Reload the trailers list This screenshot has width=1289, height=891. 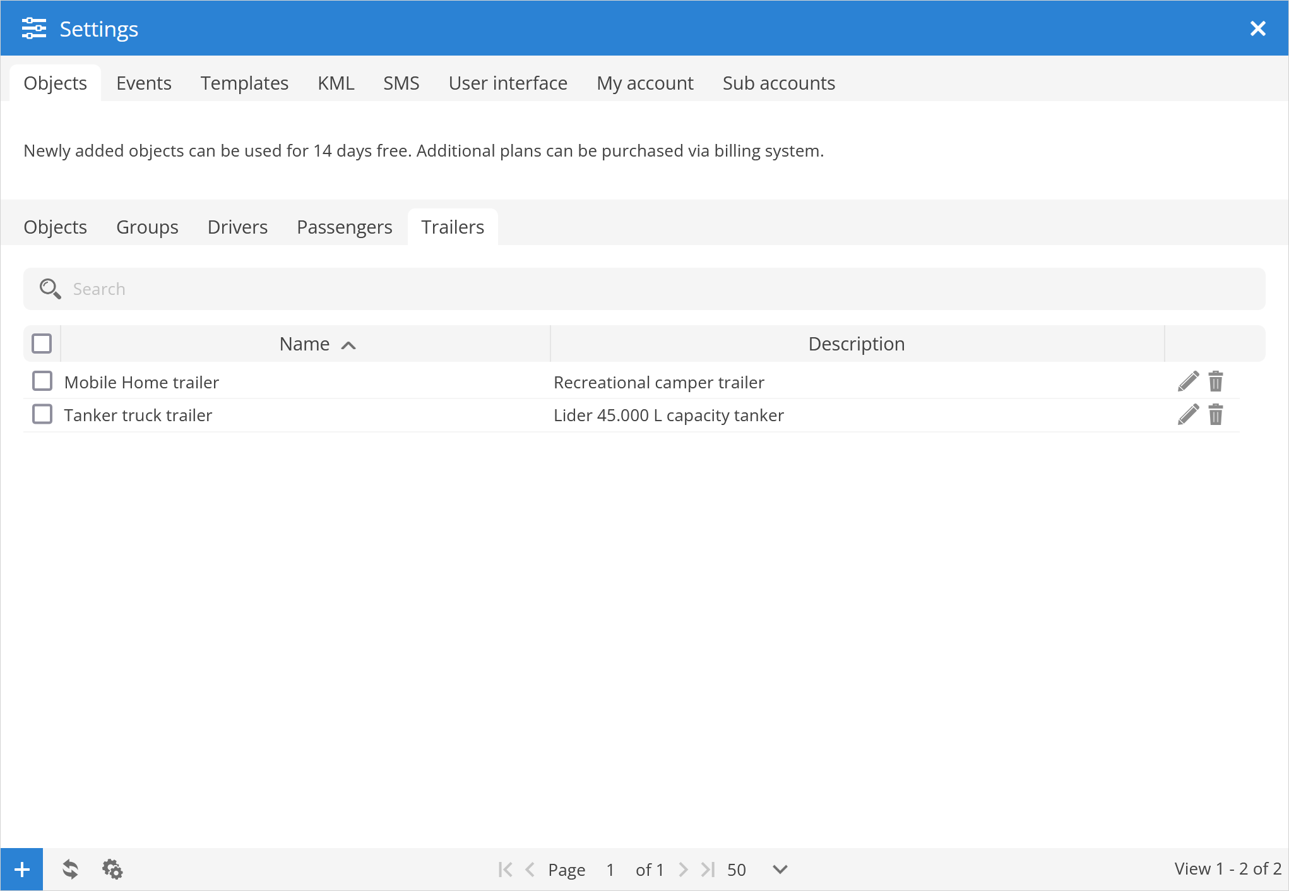[70, 870]
